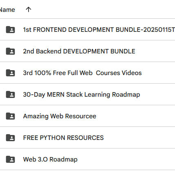Click shared folder icon for FREE PYTHON RESOURCES
The image size is (175, 175).
tap(10, 138)
